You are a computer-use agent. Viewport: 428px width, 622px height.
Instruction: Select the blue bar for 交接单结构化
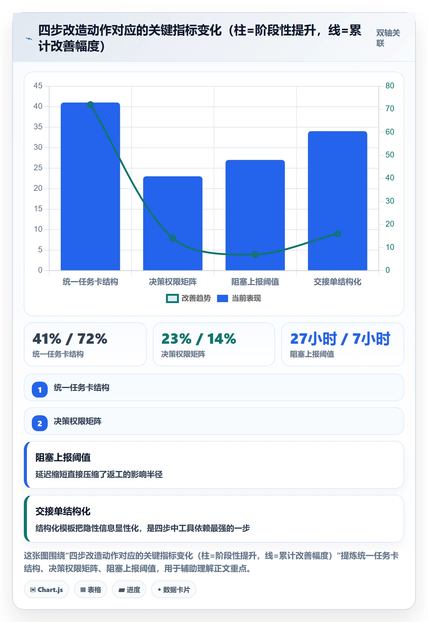pyautogui.click(x=338, y=201)
